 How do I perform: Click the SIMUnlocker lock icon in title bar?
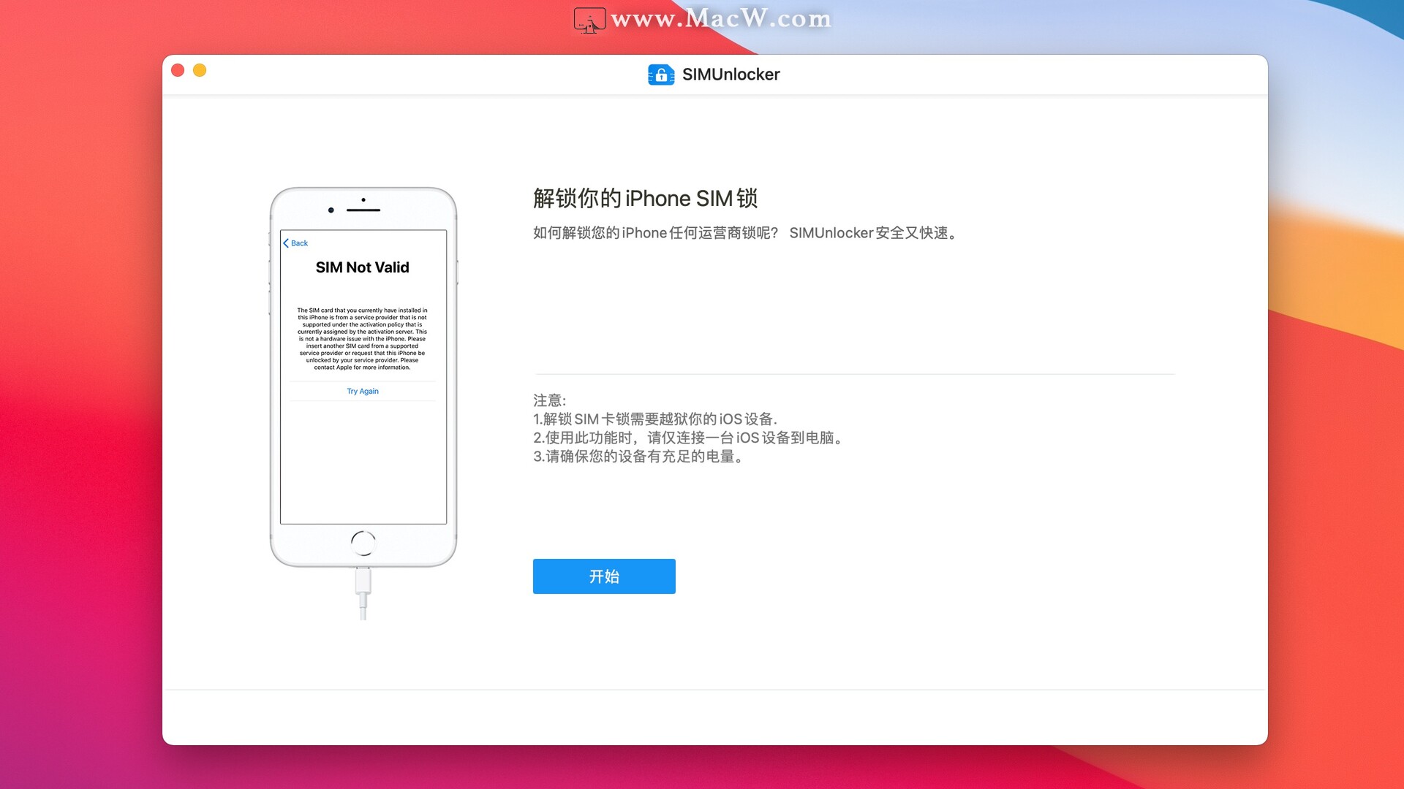coord(661,75)
